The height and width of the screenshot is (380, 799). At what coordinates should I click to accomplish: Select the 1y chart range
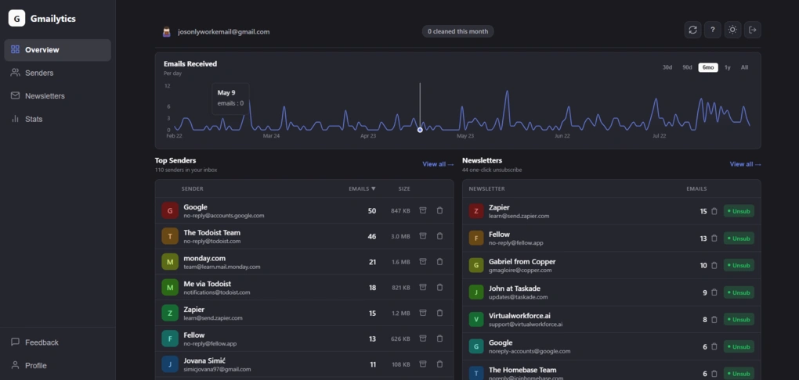coord(727,68)
